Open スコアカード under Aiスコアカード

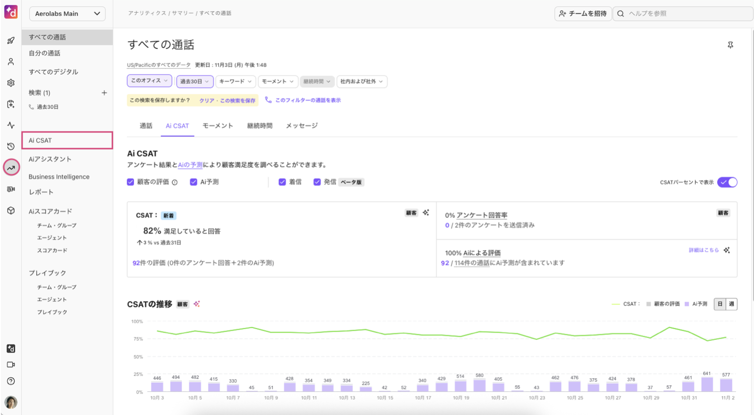pos(53,251)
